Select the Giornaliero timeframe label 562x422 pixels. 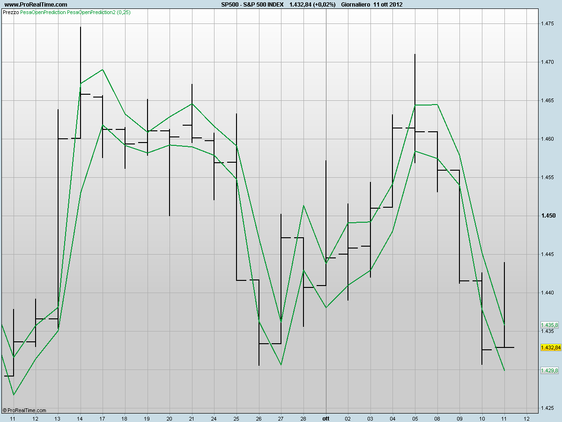[x=355, y=4]
